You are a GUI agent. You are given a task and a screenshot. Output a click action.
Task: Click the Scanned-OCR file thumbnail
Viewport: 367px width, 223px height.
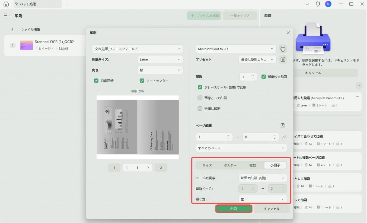[27, 45]
